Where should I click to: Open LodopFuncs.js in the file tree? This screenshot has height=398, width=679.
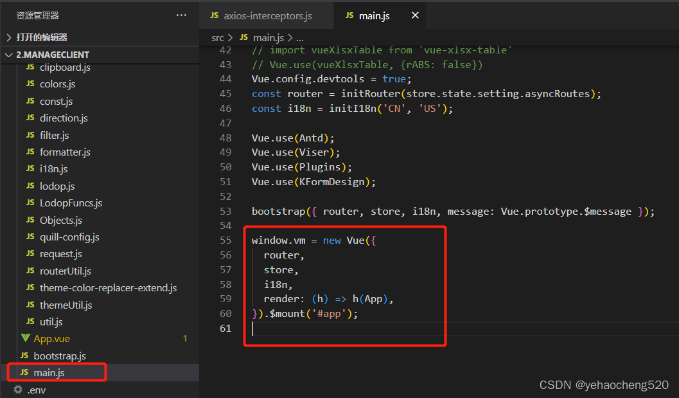point(71,203)
